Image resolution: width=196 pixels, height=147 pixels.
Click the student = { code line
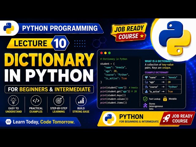(107, 64)
